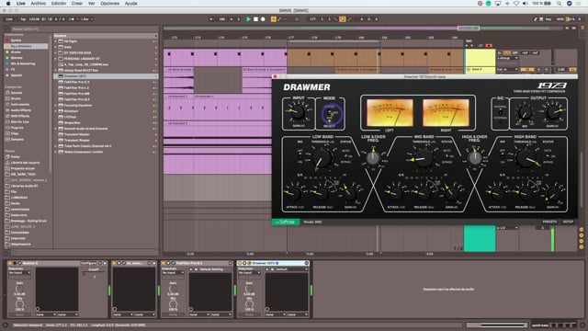
Task: Select the purple FX collection
Action: tap(13, 70)
